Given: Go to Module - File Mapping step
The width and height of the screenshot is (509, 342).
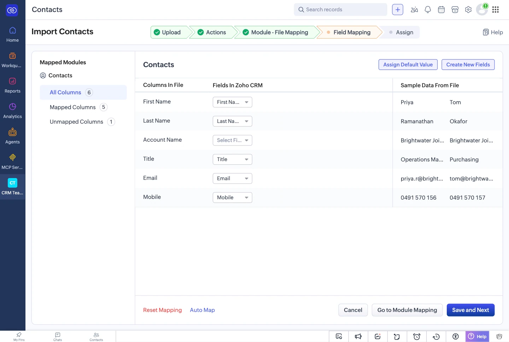Looking at the screenshot, I should (277, 32).
